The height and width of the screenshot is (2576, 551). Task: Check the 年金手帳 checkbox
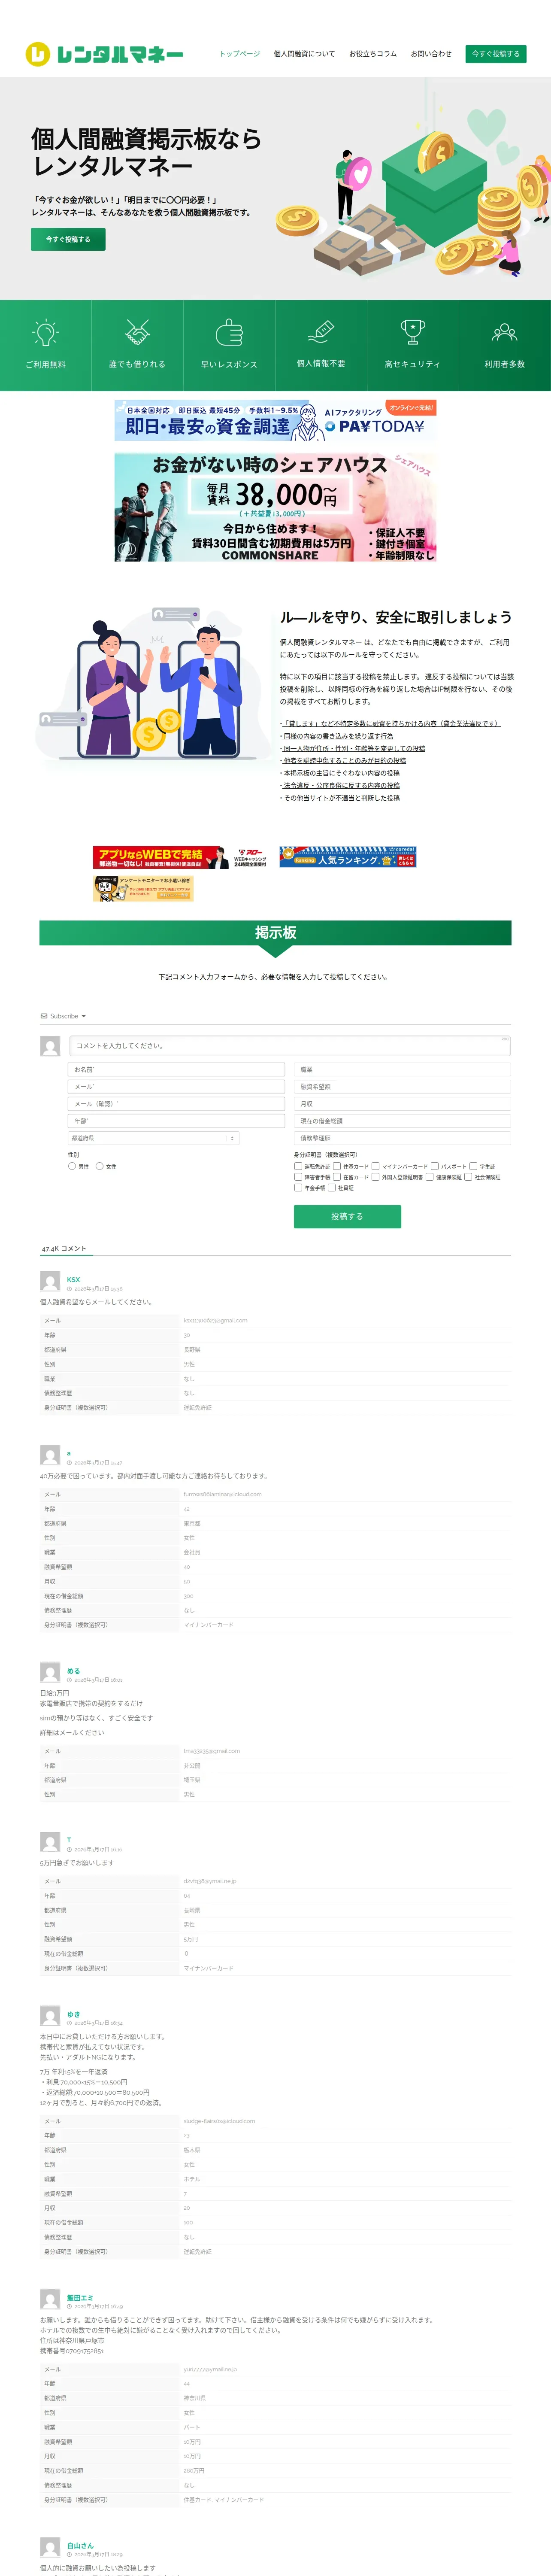click(x=298, y=1188)
